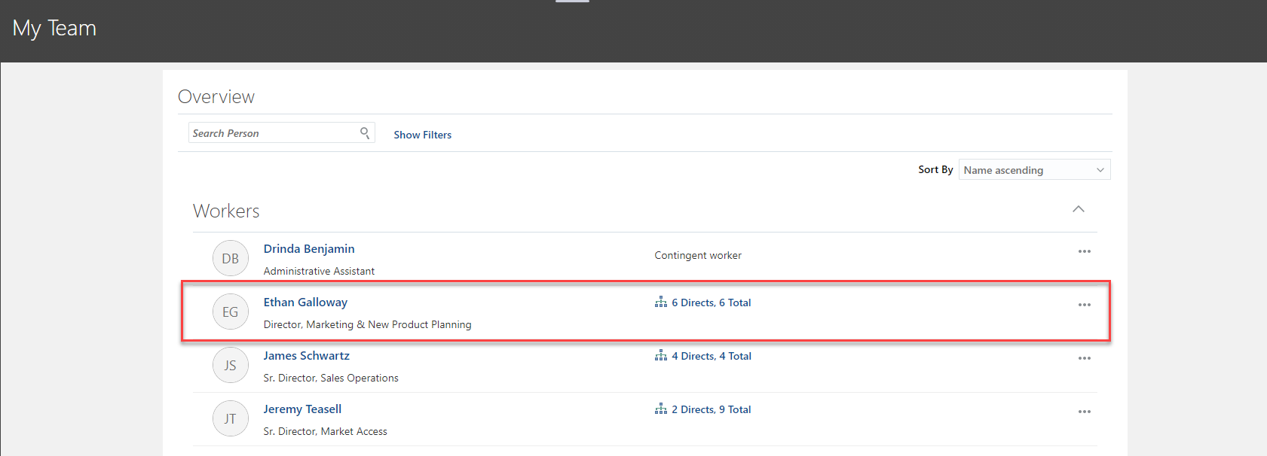
Task: View Ethan Galloway's 6 Directs, 6 Total
Action: [x=712, y=302]
